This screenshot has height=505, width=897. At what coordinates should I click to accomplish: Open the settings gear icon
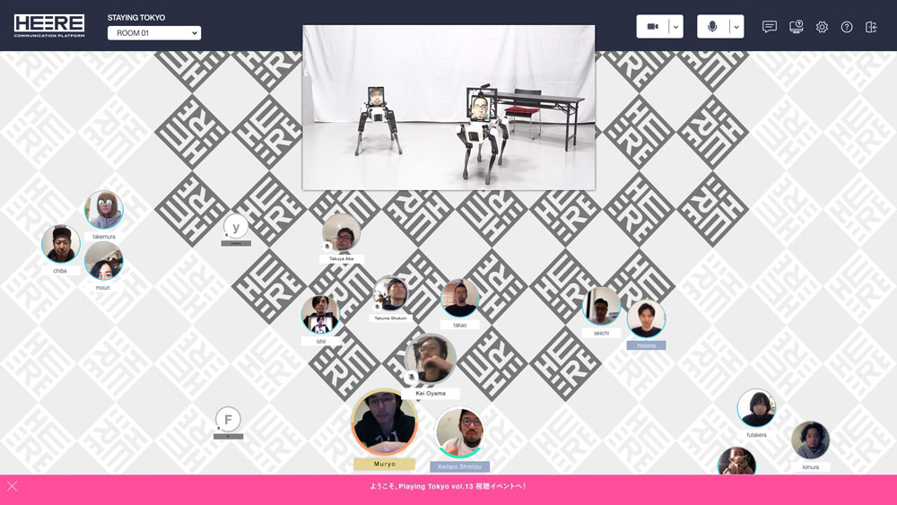(822, 27)
